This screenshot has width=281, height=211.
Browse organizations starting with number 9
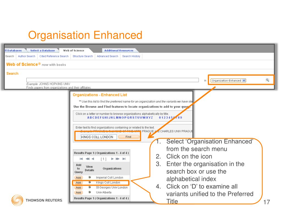pos(181,118)
